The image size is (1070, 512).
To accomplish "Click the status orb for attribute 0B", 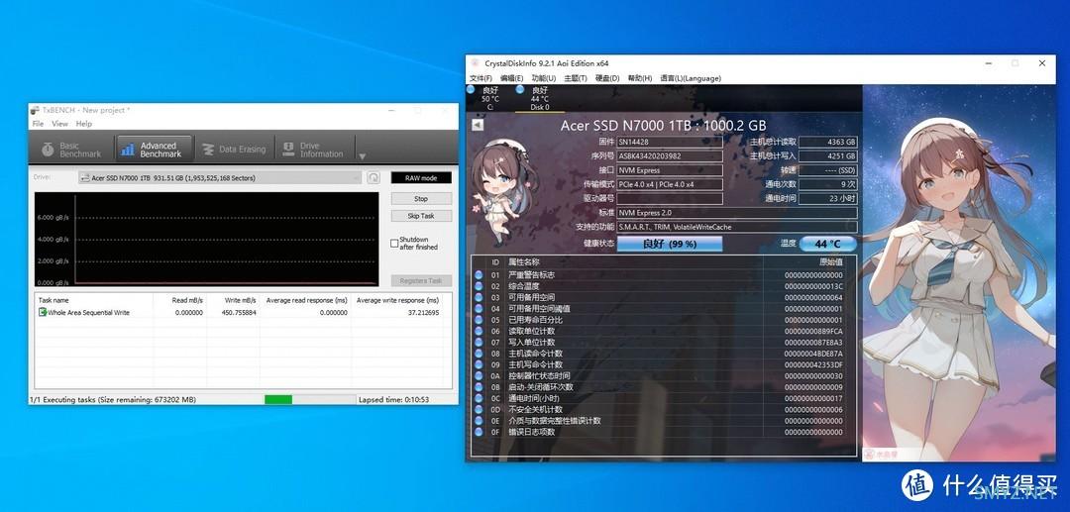I will coord(479,386).
